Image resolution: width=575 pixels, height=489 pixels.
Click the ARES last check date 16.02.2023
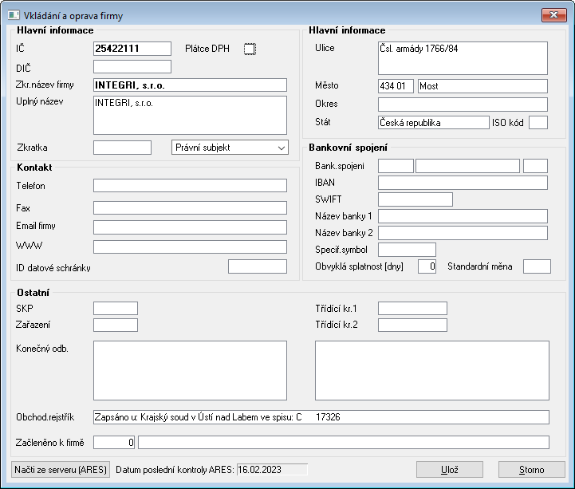(x=272, y=470)
